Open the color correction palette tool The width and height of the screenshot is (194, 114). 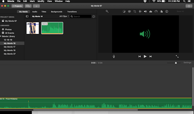pos(130,11)
